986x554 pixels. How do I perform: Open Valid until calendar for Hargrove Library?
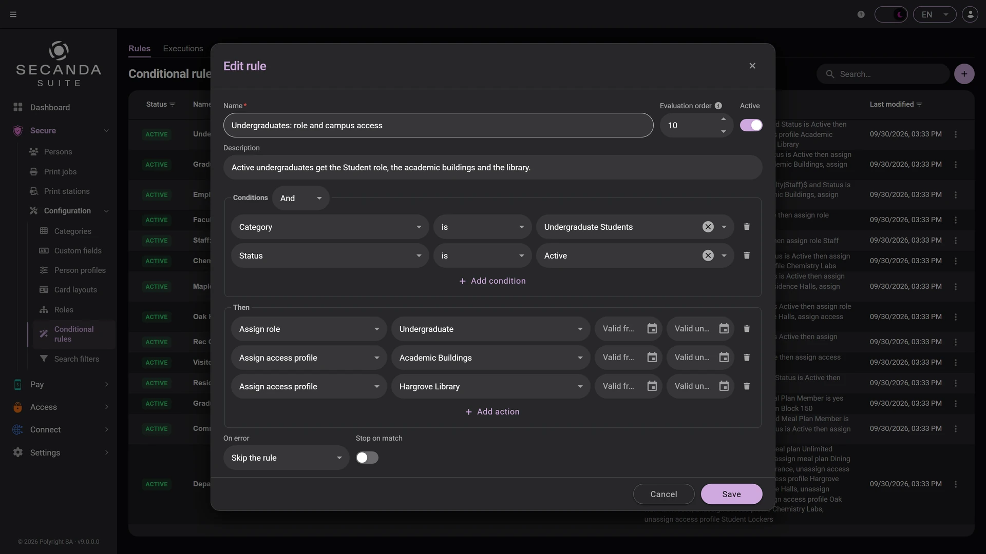(x=724, y=386)
